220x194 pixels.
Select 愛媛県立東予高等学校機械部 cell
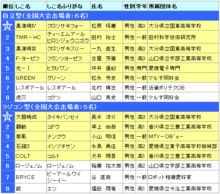183,146
